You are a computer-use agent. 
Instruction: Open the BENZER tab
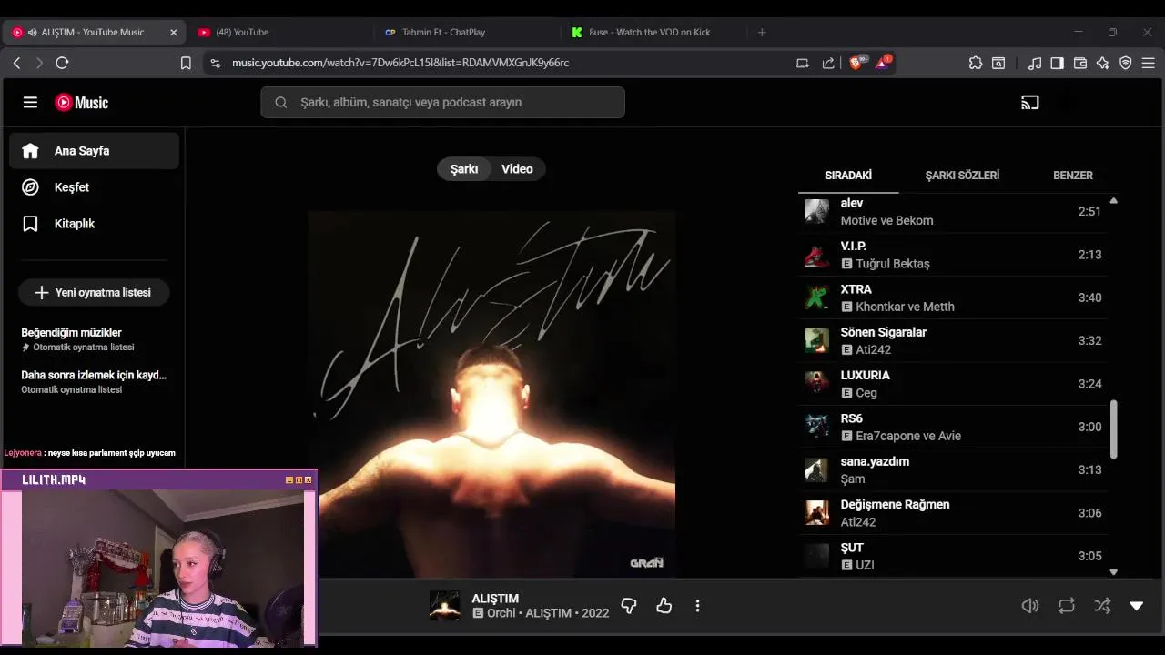(x=1073, y=176)
